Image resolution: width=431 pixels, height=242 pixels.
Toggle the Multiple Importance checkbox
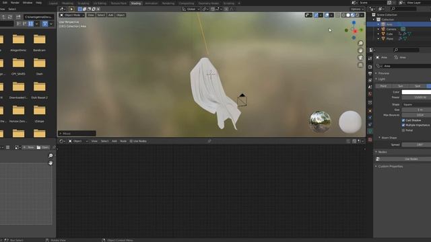pos(403,125)
